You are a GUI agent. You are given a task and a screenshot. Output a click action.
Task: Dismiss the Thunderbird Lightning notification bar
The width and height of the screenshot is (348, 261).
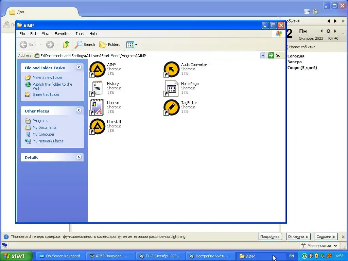coord(343,237)
